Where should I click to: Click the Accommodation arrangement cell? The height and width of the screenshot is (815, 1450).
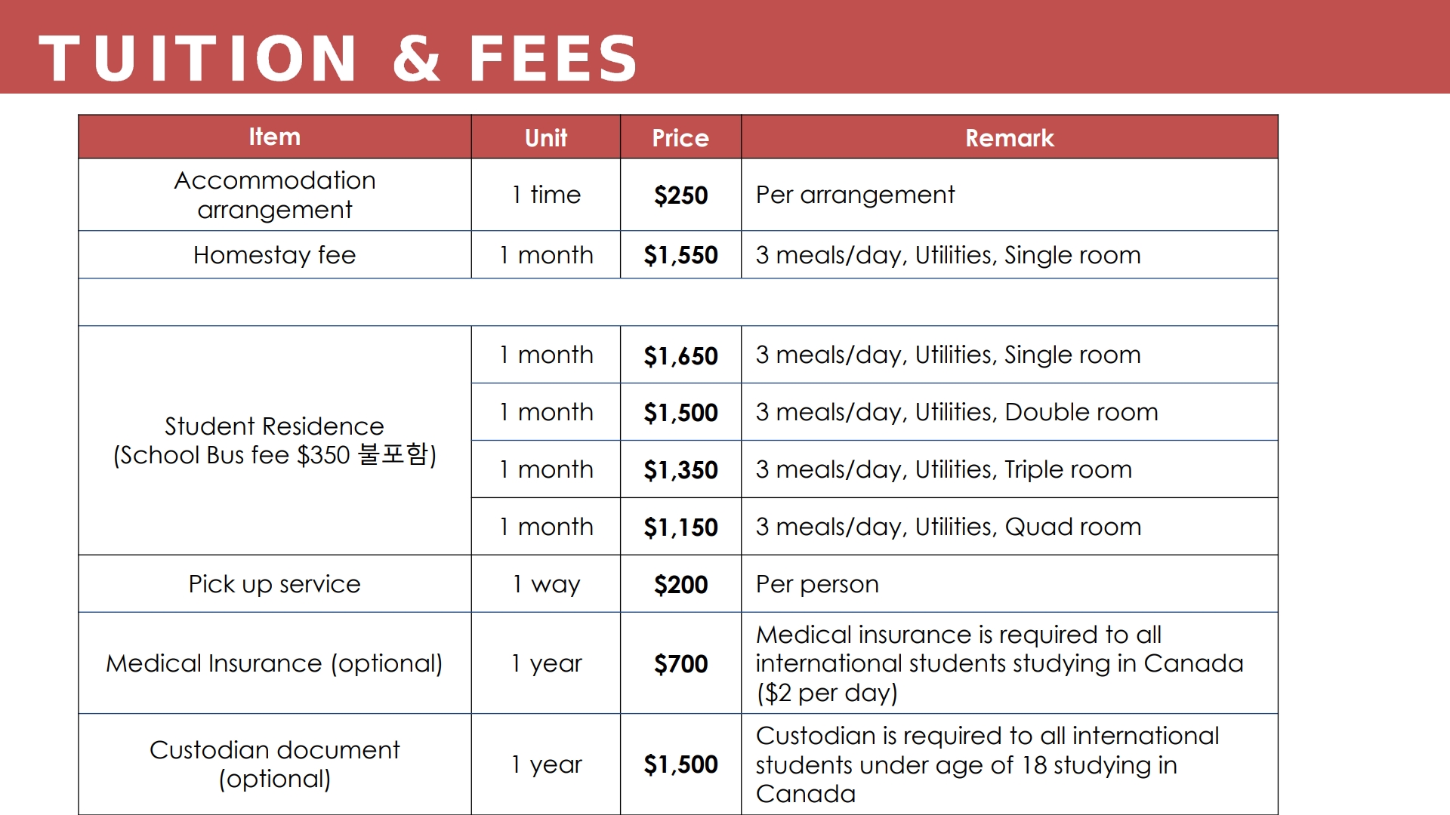pyautogui.click(x=275, y=195)
